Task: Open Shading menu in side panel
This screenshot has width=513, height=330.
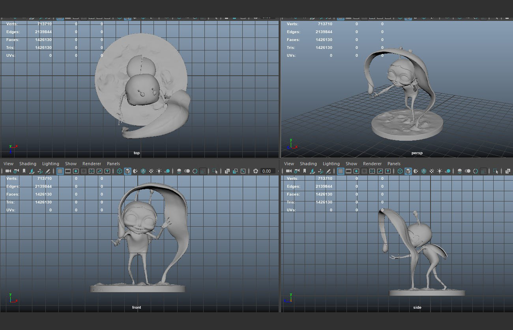Action: tap(308, 164)
